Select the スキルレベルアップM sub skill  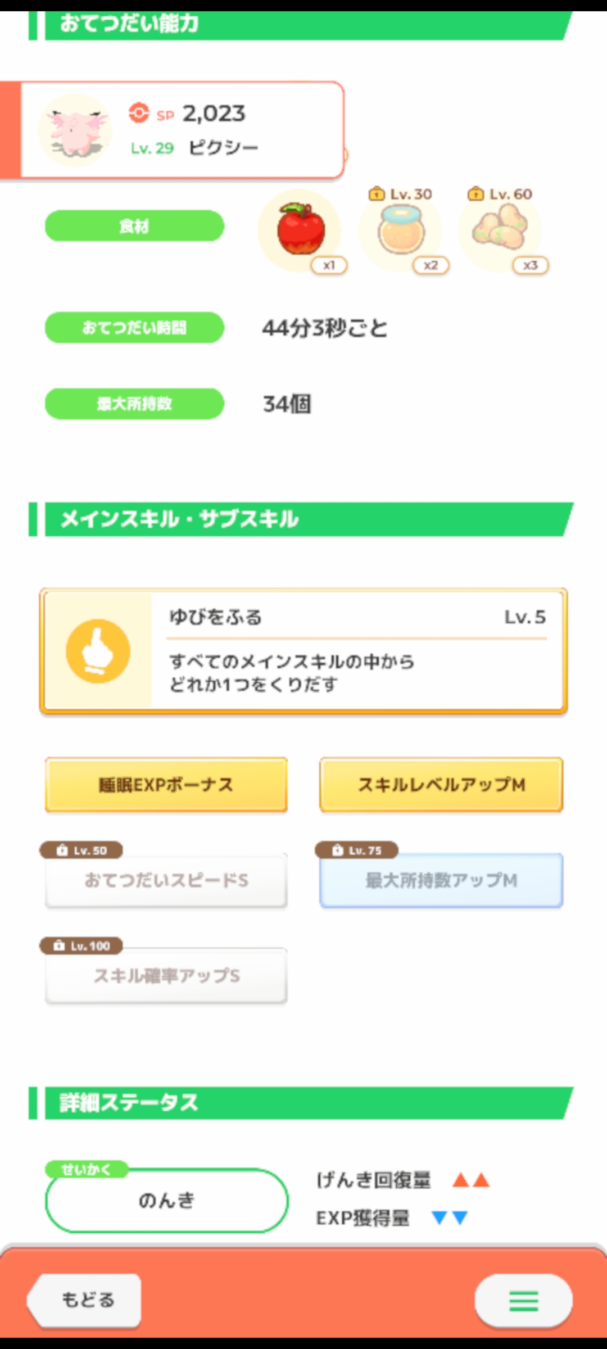(x=441, y=785)
